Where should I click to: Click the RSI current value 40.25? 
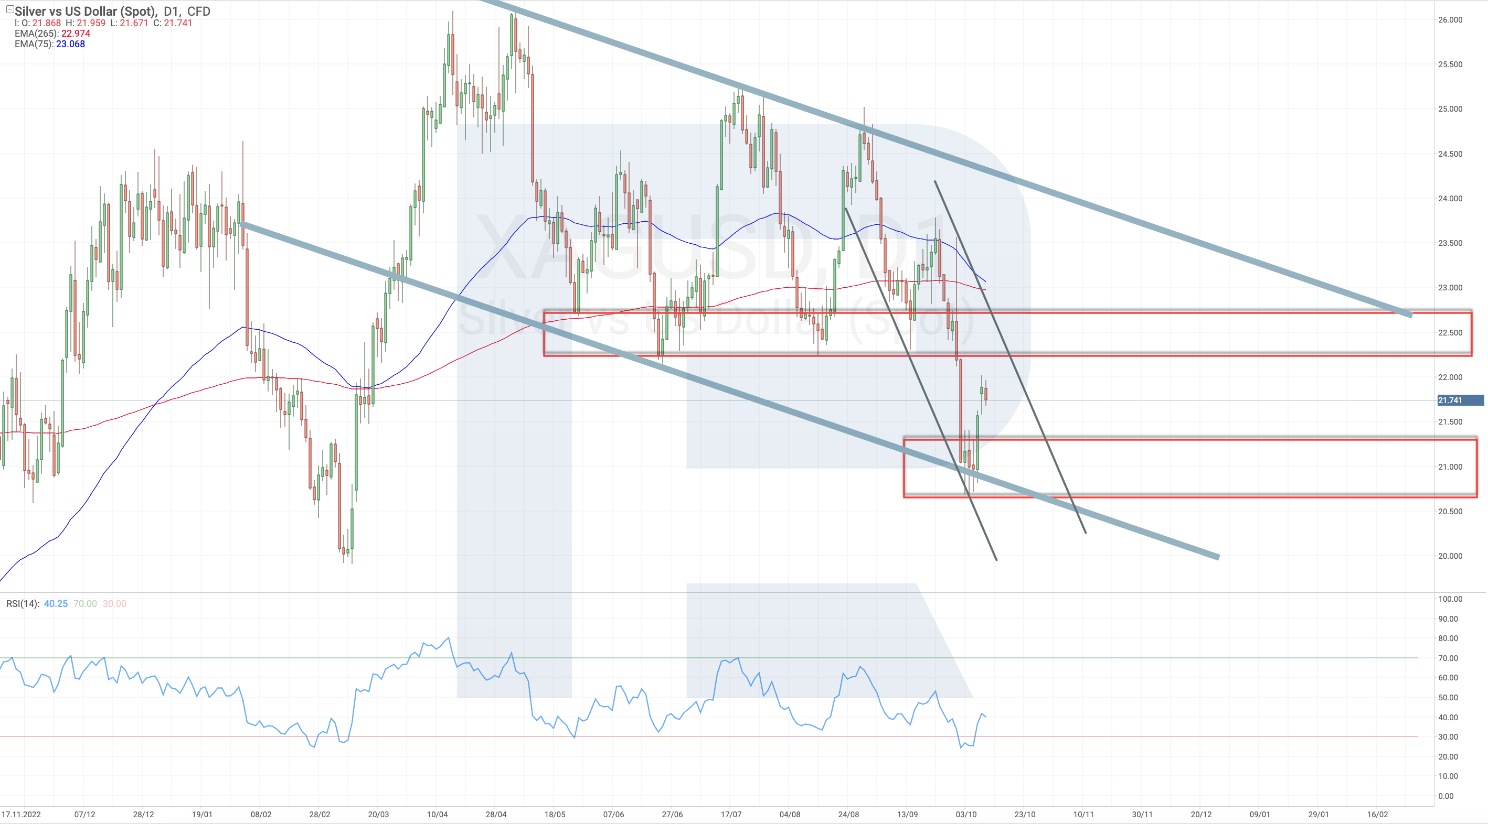coord(56,603)
